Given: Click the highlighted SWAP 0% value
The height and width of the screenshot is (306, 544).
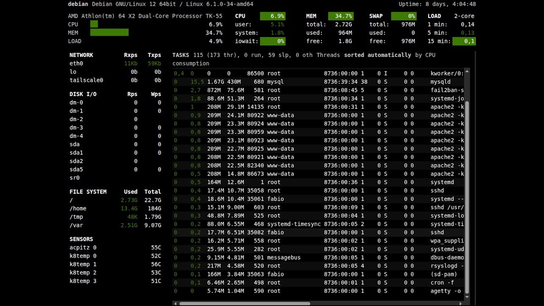Looking at the screenshot, I should coord(404,16).
